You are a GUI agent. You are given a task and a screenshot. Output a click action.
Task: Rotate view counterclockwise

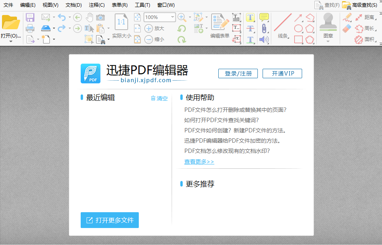(x=182, y=28)
